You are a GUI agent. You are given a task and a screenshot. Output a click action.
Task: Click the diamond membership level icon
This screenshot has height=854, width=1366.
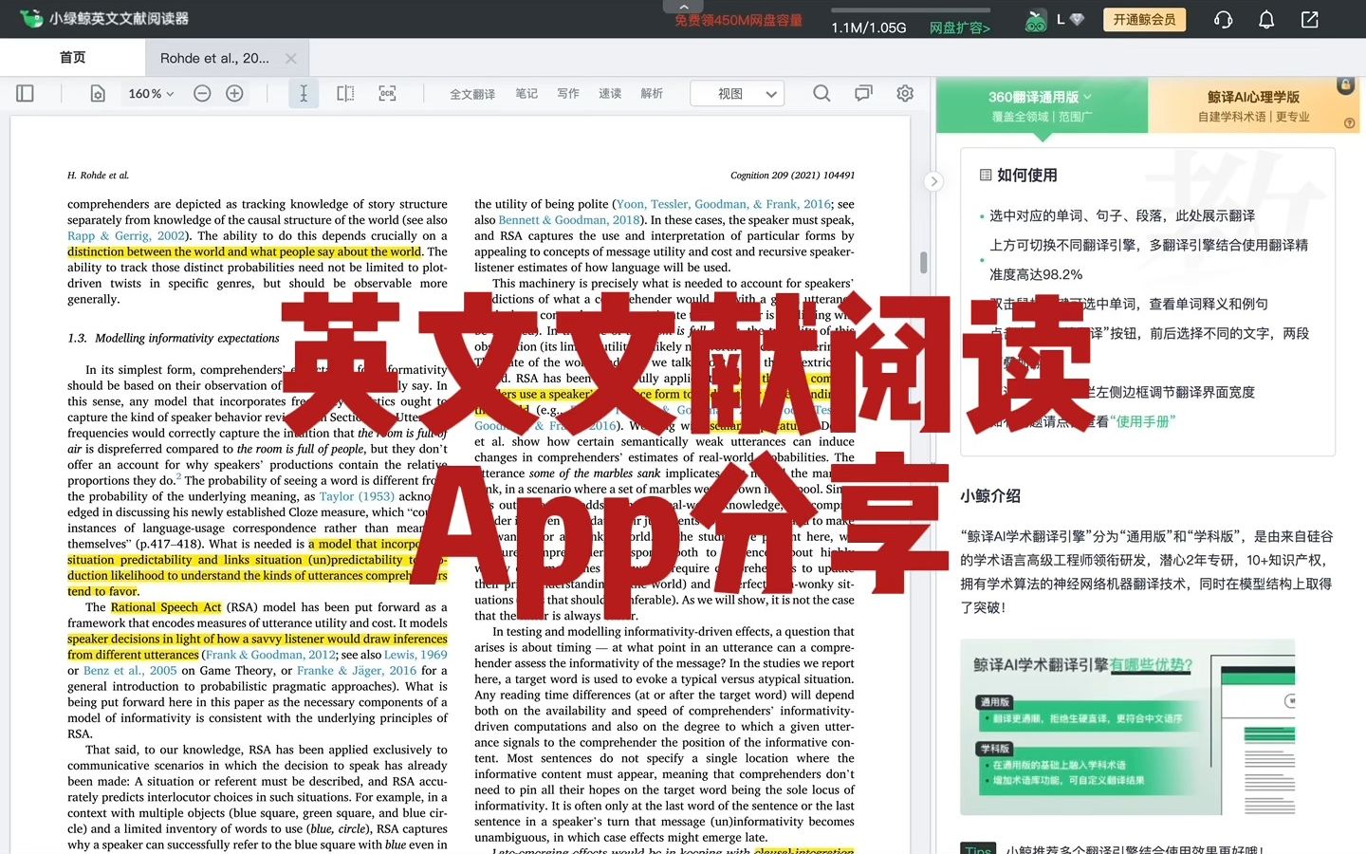[x=1077, y=19]
